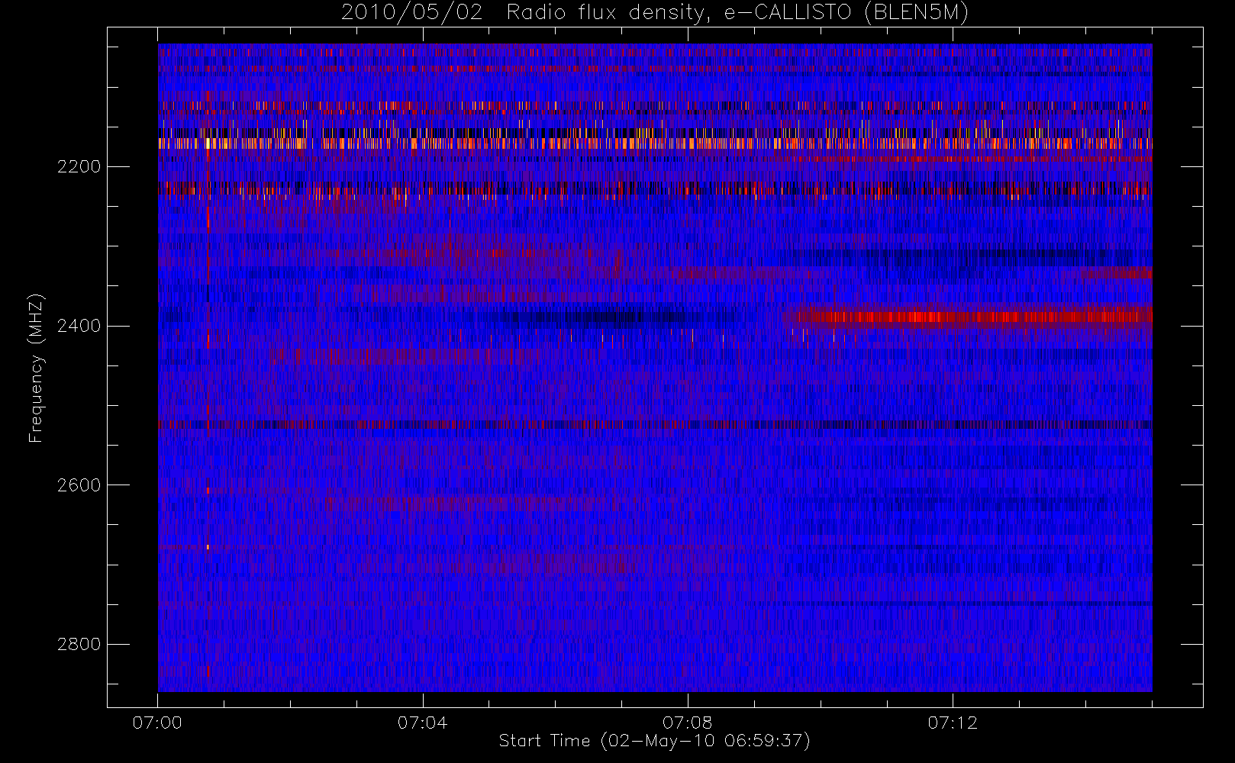Click the 07:00 time tick label

coord(157,723)
